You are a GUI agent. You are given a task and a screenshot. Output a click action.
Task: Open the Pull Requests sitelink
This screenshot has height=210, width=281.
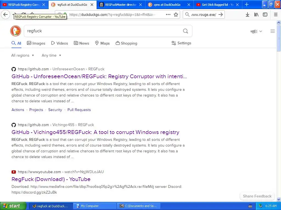point(79,110)
